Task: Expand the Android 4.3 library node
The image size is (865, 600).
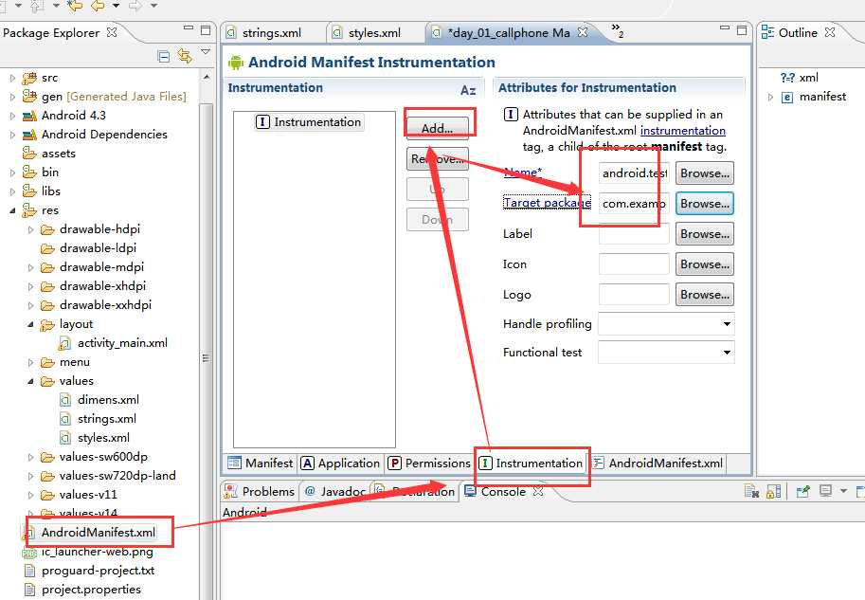Action: 12,116
